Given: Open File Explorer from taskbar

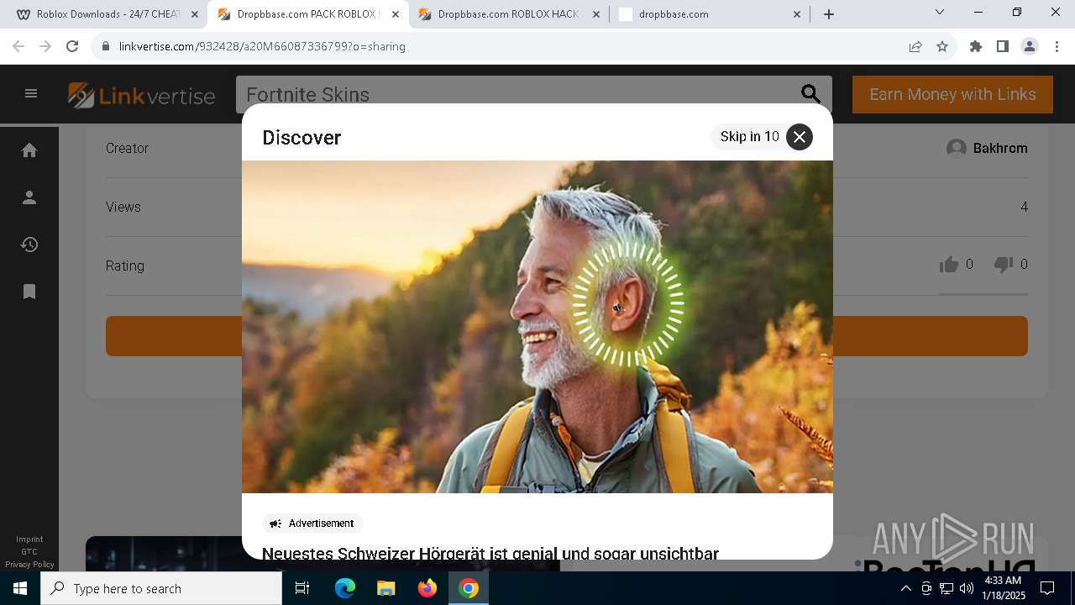Looking at the screenshot, I should 385,588.
